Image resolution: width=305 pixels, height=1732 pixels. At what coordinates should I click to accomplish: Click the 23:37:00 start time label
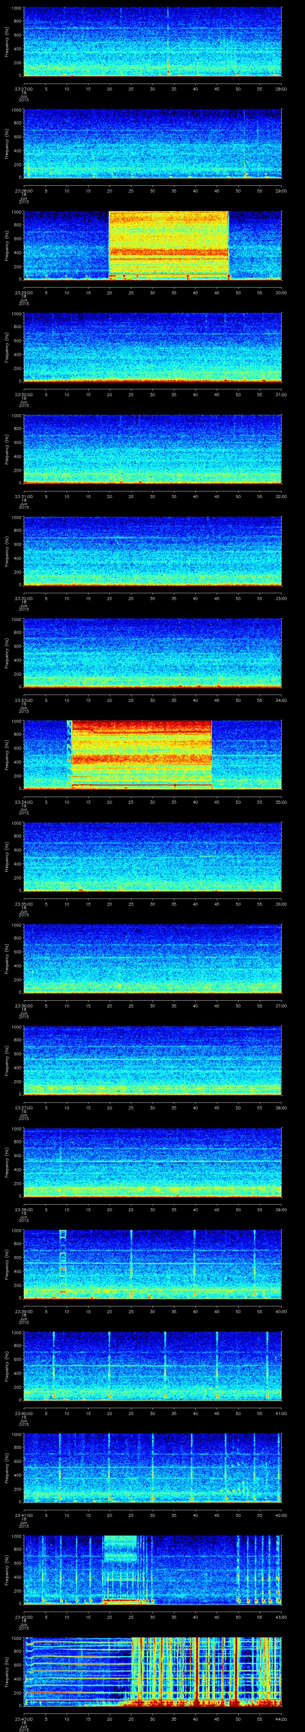[x=24, y=1108]
